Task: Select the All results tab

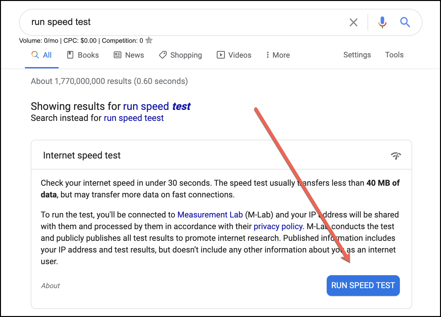Action: (41, 55)
